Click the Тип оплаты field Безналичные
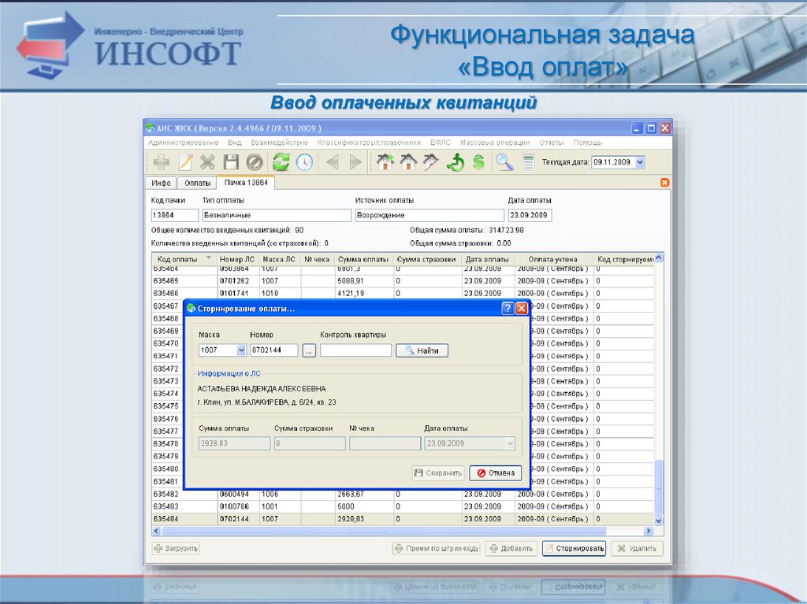807x604 pixels. point(277,215)
